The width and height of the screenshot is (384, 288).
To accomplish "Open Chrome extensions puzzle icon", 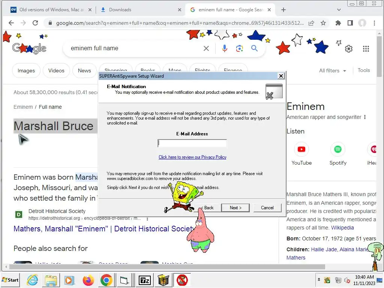I will (338, 23).
